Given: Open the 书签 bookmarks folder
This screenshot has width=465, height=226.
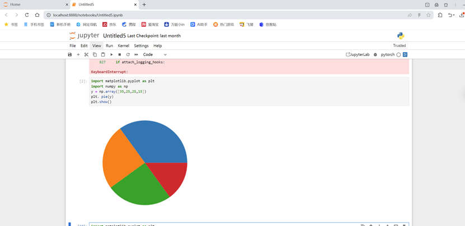Looking at the screenshot, I should pos(11,25).
